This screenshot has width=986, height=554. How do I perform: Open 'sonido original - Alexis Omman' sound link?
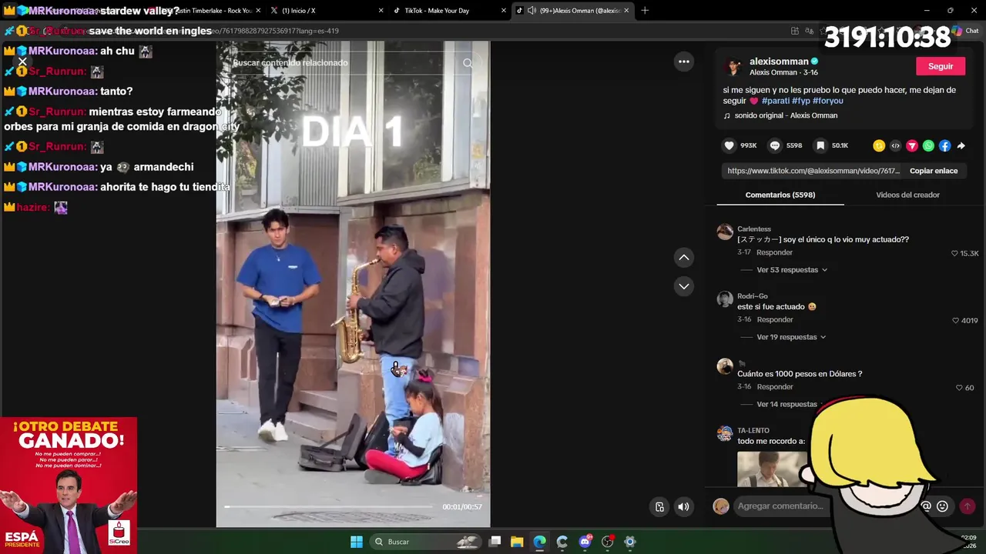click(x=786, y=115)
